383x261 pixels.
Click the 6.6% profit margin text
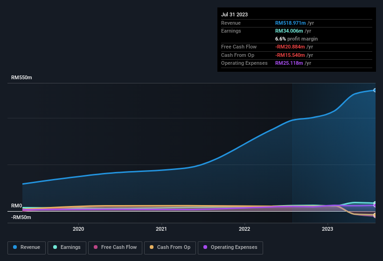point(296,39)
